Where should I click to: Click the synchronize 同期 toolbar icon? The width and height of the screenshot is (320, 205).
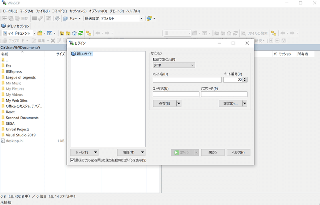(x=21, y=18)
